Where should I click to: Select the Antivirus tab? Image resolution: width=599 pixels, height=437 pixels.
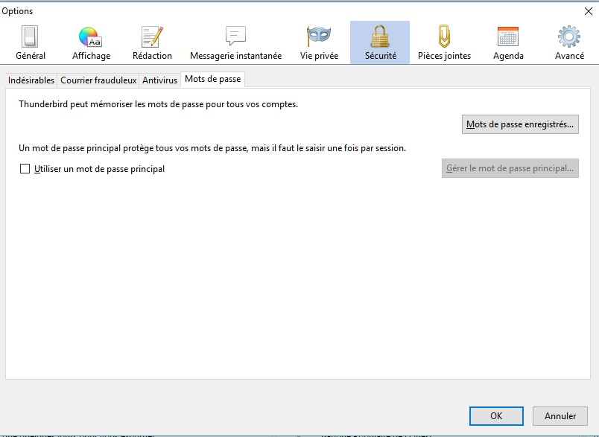tap(159, 80)
